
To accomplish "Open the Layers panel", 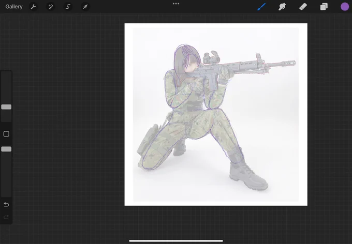I will (324, 7).
